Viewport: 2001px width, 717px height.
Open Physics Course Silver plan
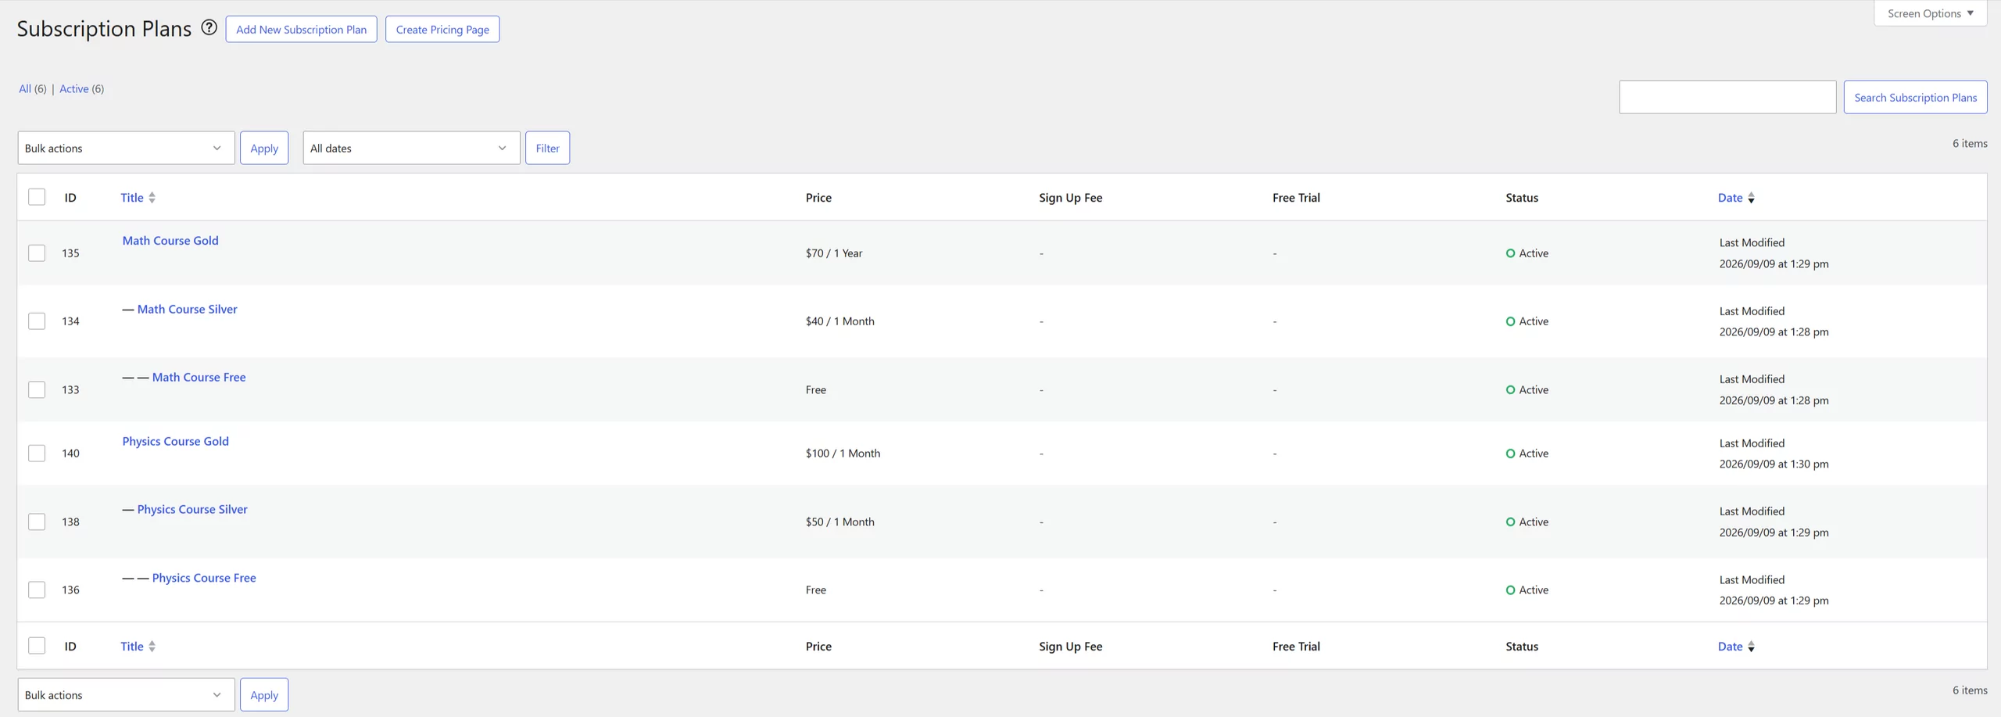192,509
